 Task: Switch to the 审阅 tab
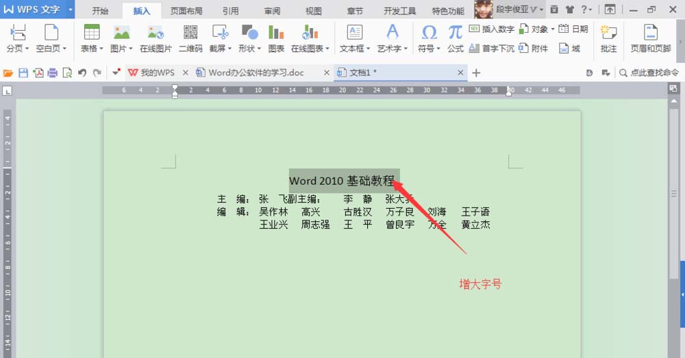272,10
